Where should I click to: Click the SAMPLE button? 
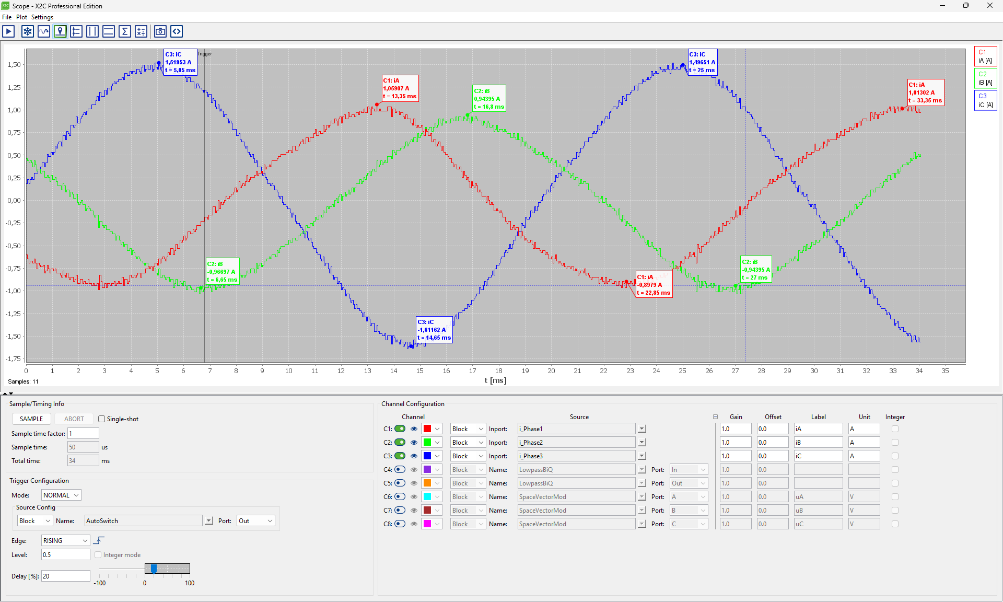[31, 419]
